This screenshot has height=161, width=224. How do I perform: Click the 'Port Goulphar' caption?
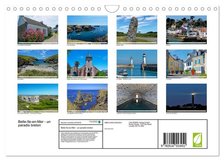(x=71, y=45)
